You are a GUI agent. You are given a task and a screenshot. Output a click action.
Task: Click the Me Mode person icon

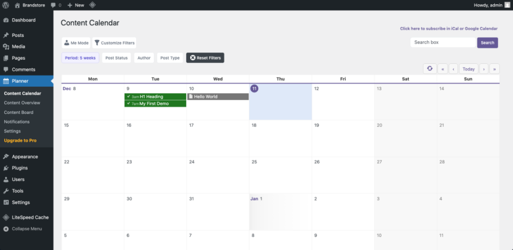pyautogui.click(x=67, y=43)
